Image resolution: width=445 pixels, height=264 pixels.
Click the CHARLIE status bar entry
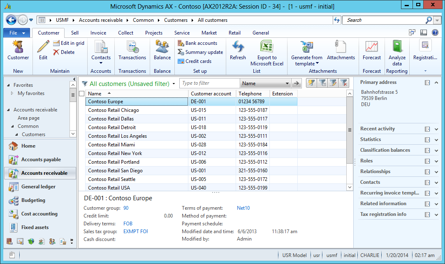pos(369,255)
